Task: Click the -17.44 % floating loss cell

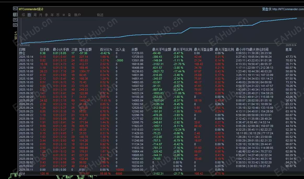Action: point(179,71)
